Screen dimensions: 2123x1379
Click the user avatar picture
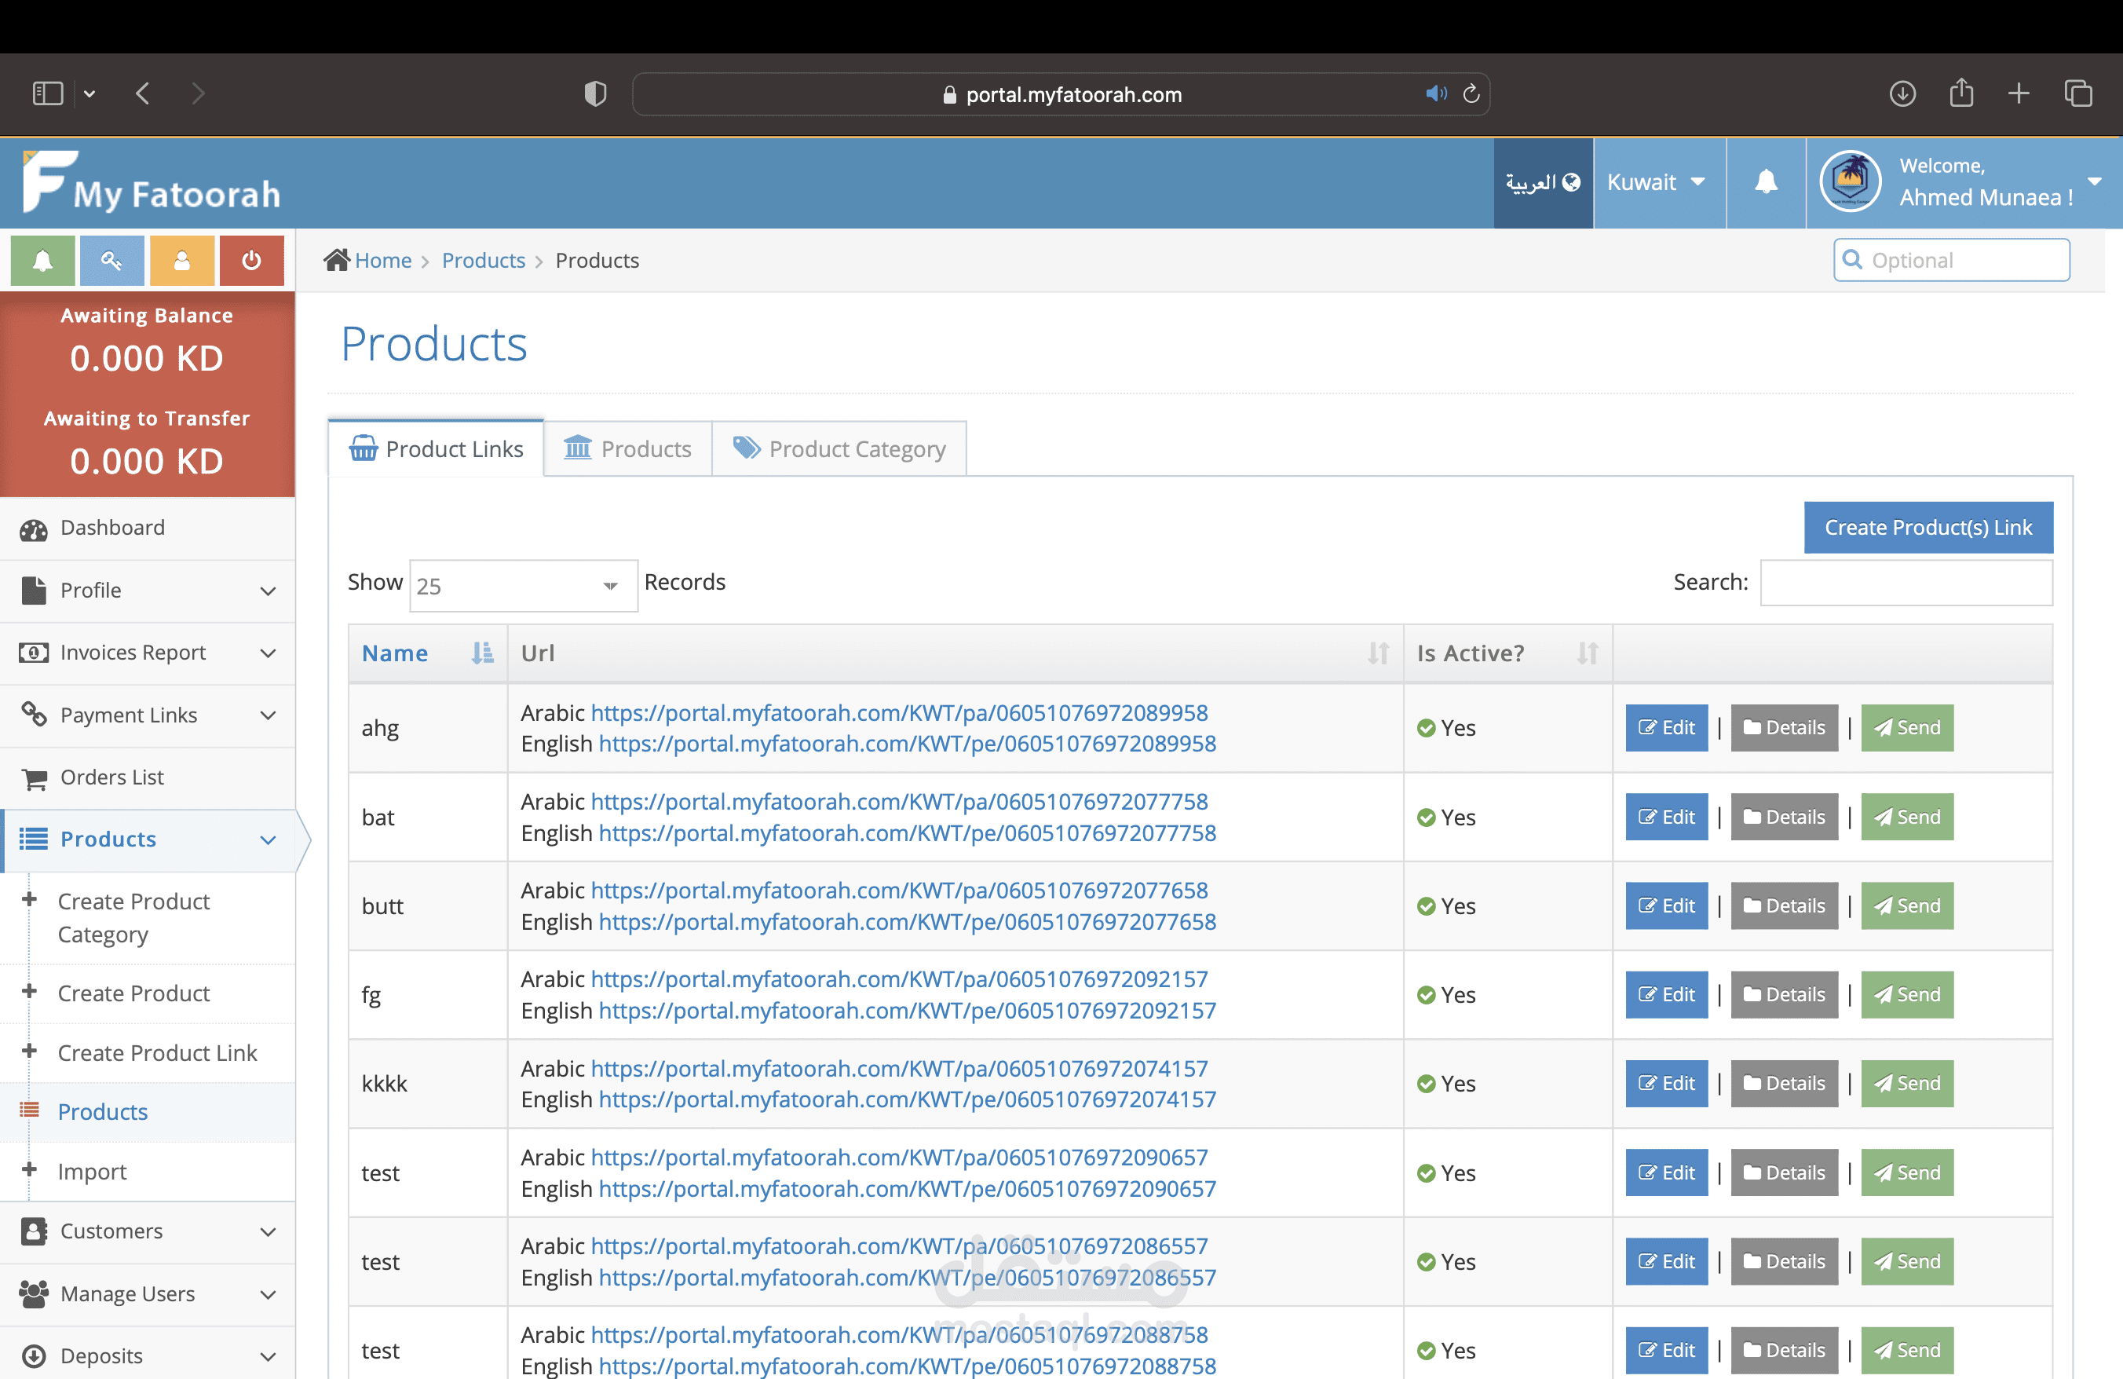click(1850, 181)
